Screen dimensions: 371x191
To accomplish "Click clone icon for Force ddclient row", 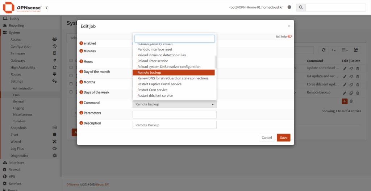I will [351, 84].
